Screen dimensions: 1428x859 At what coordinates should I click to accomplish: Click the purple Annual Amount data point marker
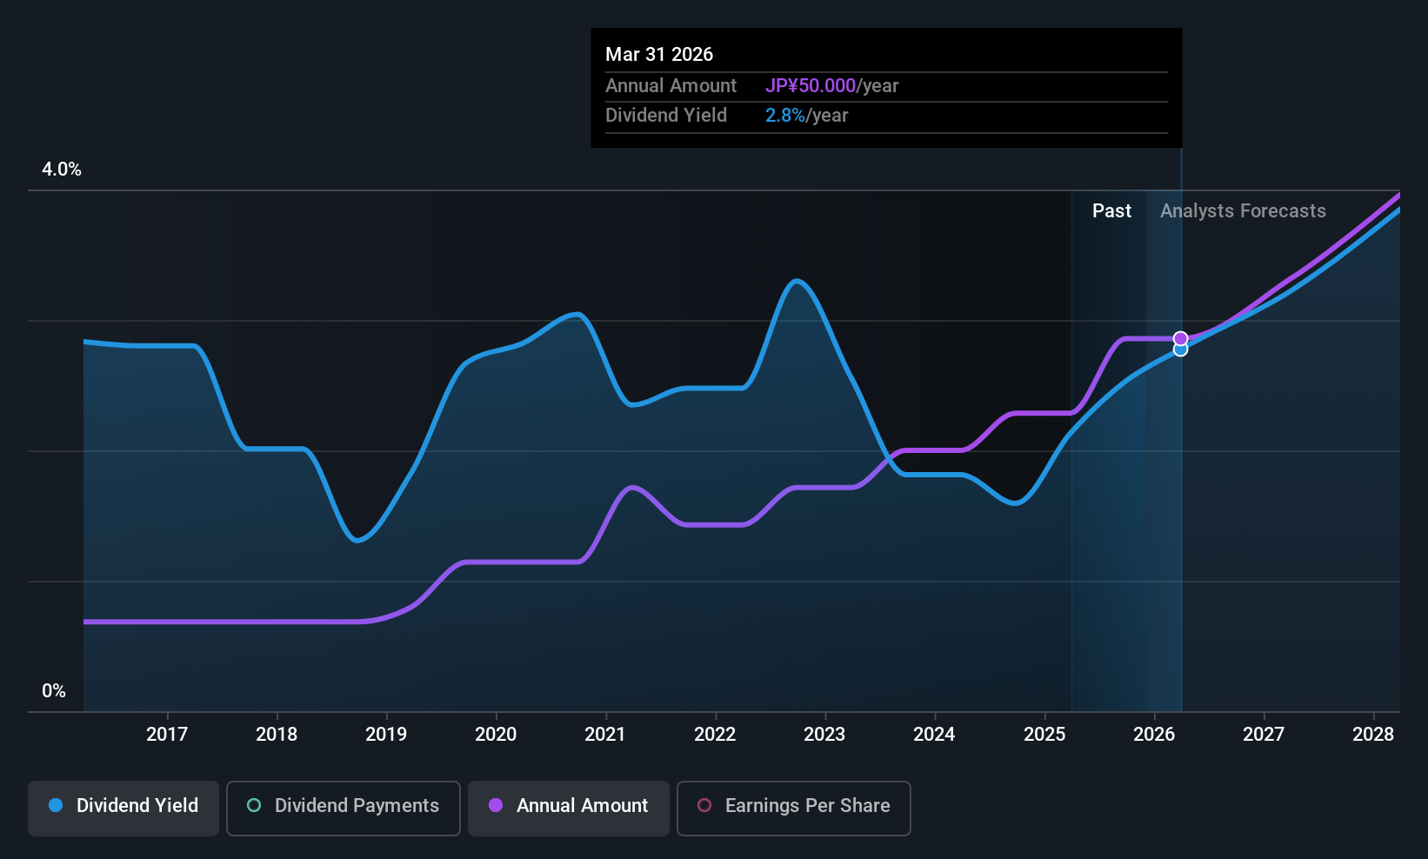(x=1180, y=338)
